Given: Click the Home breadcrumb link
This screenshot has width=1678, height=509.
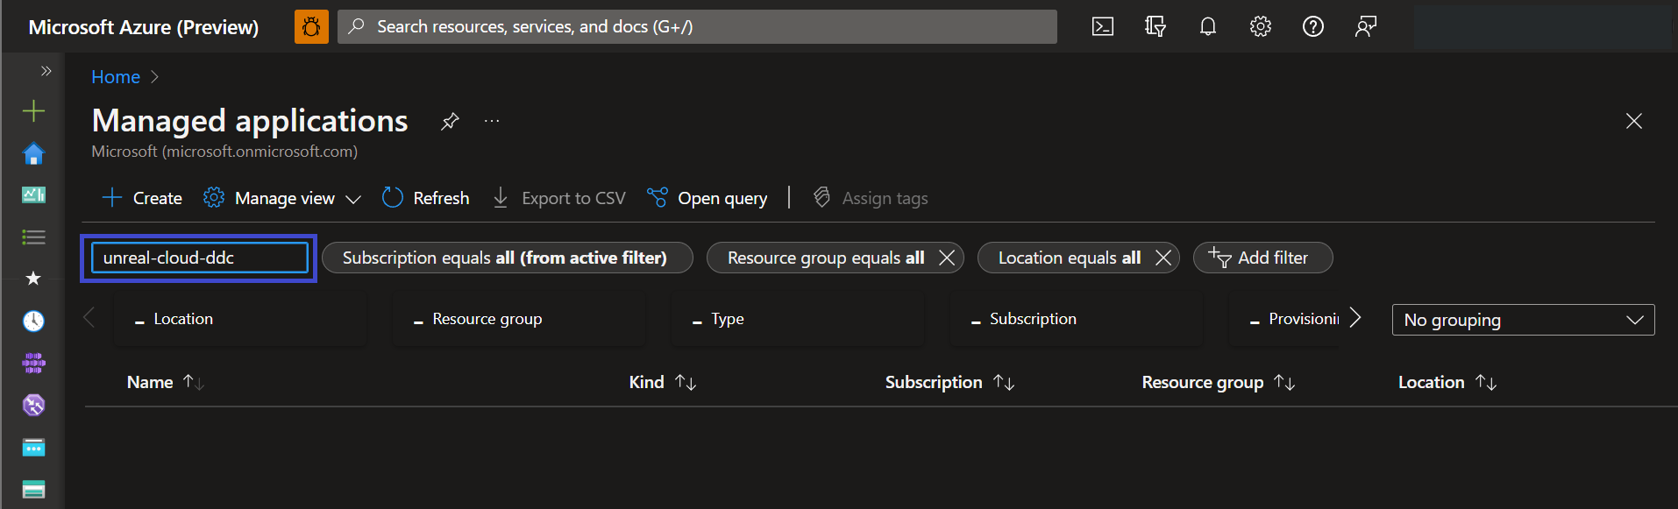Looking at the screenshot, I should tap(116, 77).
